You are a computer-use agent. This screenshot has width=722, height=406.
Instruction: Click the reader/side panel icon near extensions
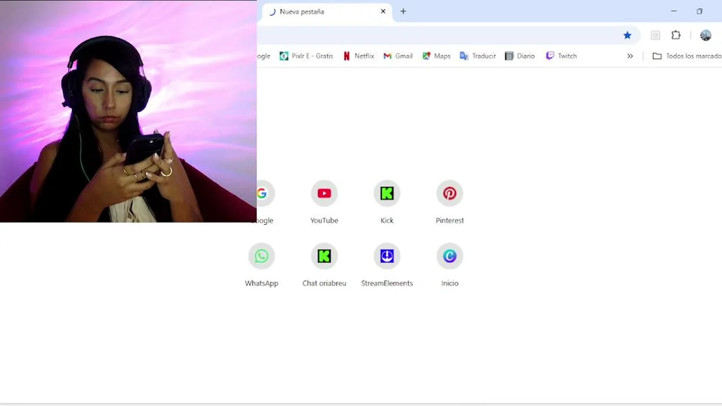click(655, 36)
